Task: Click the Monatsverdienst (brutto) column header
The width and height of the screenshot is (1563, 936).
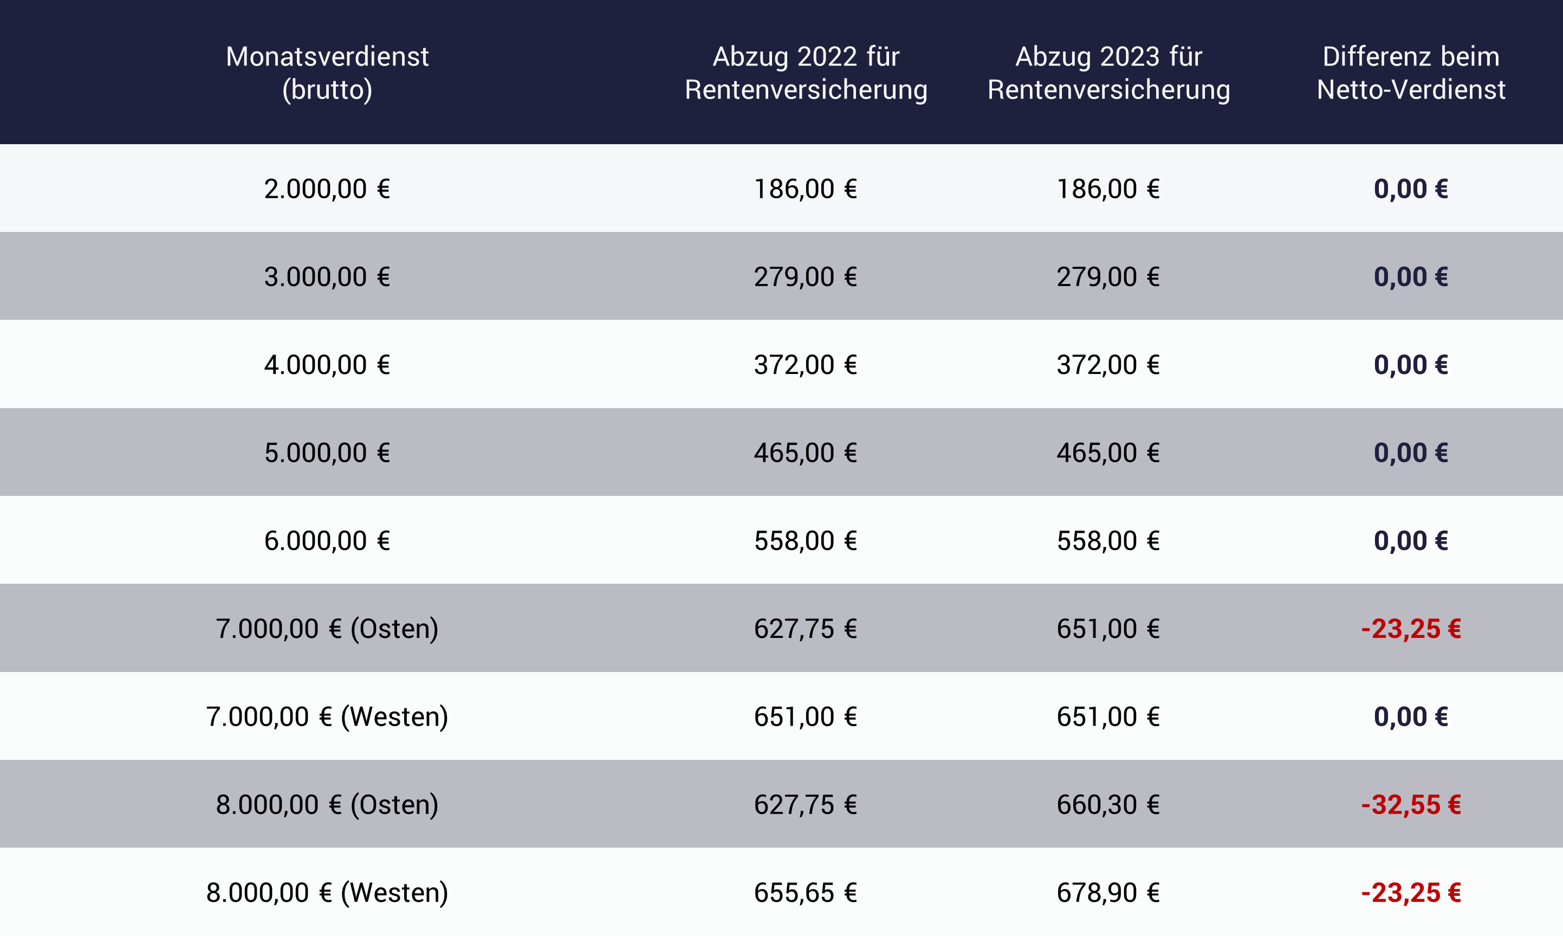Action: (x=327, y=73)
